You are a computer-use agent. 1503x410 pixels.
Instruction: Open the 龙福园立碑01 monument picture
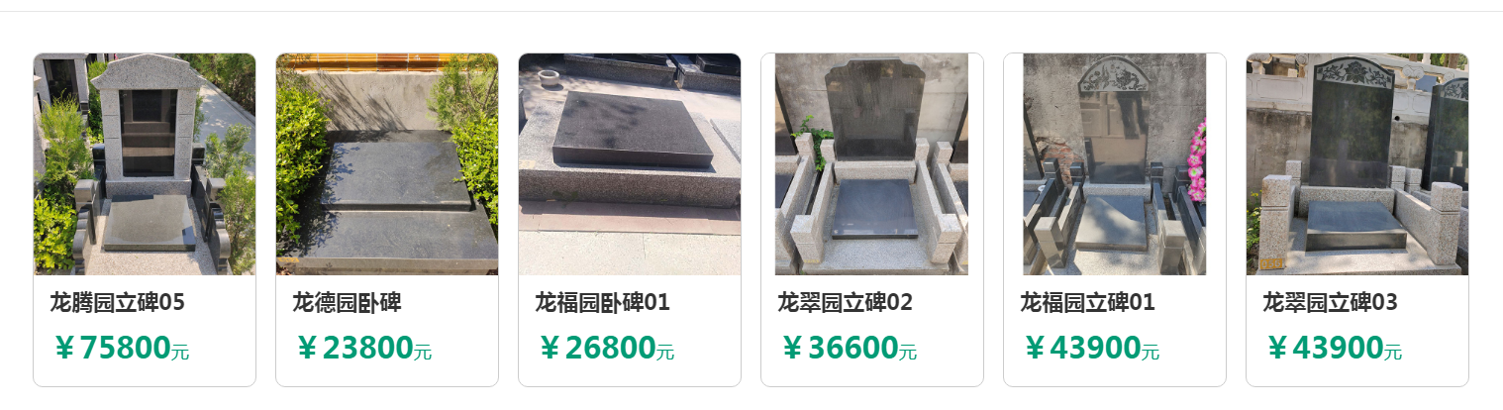pos(1115,164)
